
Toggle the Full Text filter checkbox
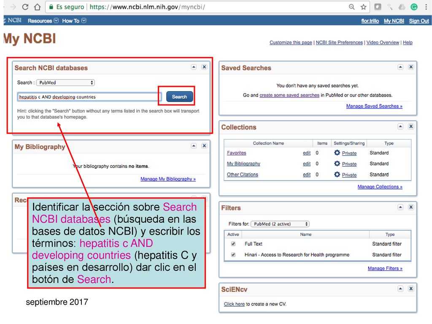click(x=233, y=244)
